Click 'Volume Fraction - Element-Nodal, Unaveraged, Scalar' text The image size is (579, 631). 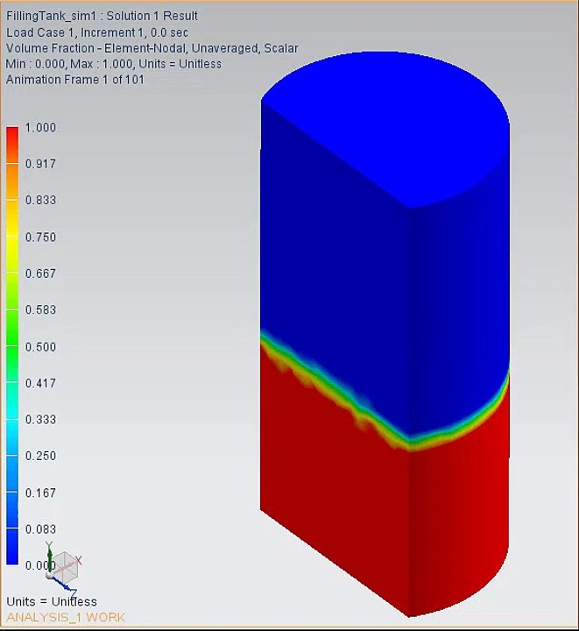click(x=152, y=48)
